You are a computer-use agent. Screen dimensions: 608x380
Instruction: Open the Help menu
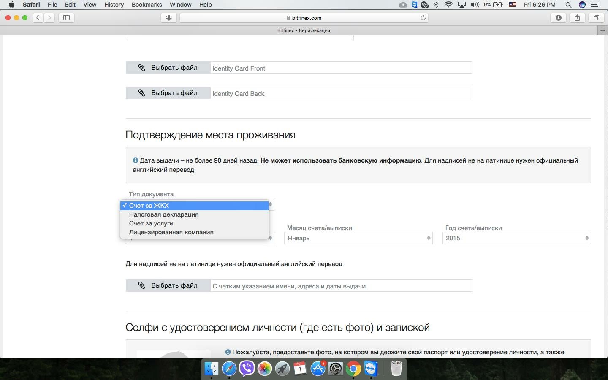(206, 5)
